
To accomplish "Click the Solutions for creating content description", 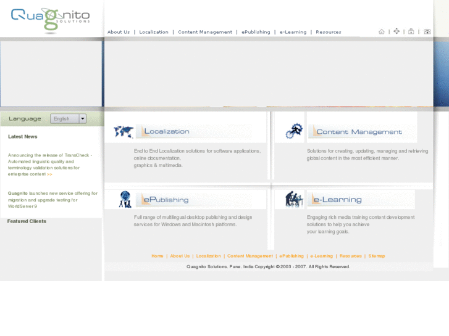I will click(x=367, y=154).
